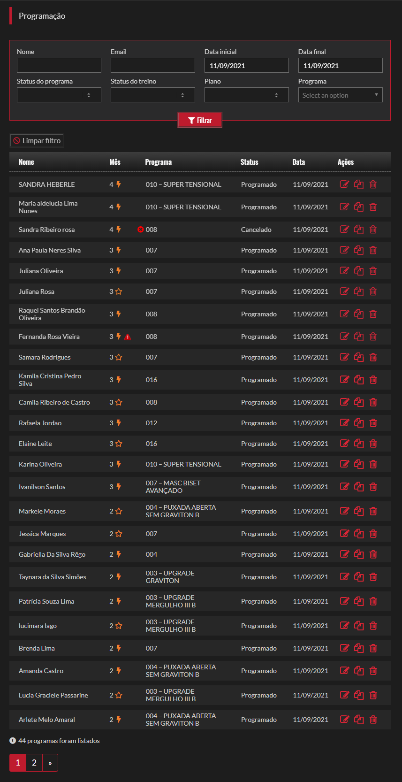402x782 pixels.
Task: Duplicate Juliana Rosa's program
Action: click(359, 291)
